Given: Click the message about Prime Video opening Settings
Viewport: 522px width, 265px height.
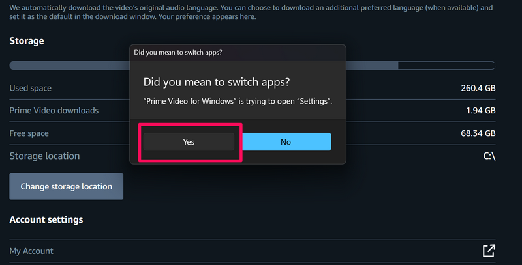Looking at the screenshot, I should [x=238, y=102].
